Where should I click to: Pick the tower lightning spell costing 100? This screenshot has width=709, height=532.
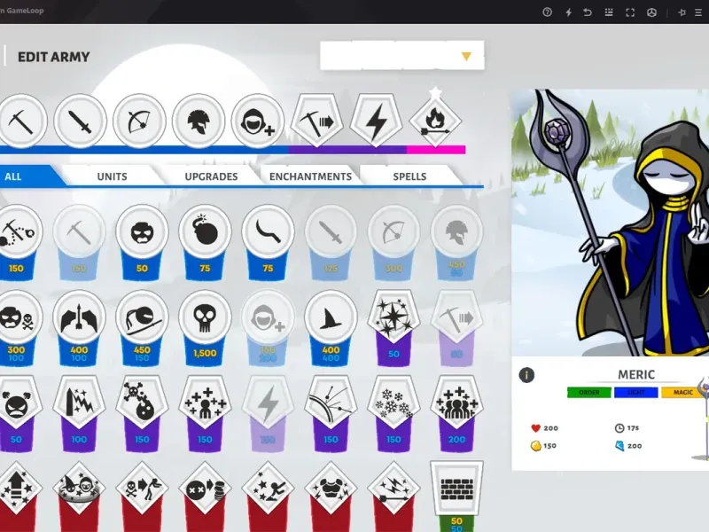point(79,413)
